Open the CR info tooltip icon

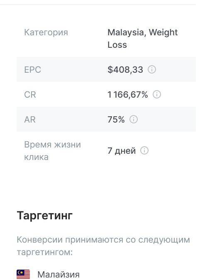pos(157,94)
